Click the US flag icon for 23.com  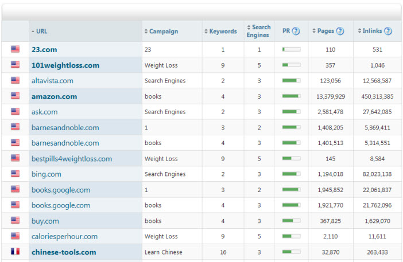[15, 50]
